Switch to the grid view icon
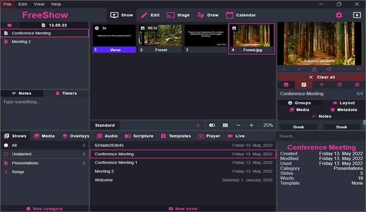The image size is (366, 212). (x=225, y=125)
